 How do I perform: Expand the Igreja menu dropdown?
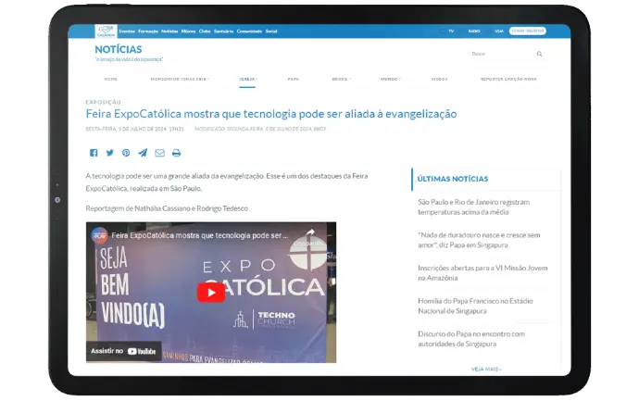click(x=247, y=79)
